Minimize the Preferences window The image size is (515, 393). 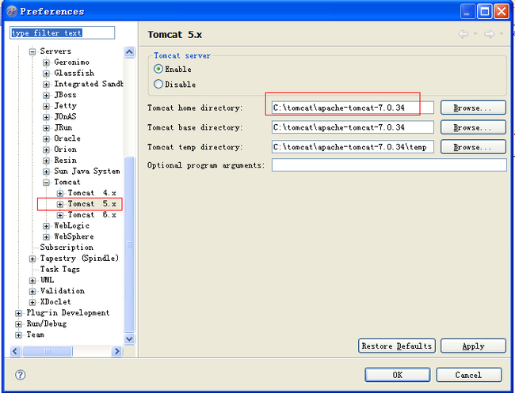pyautogui.click(x=467, y=12)
